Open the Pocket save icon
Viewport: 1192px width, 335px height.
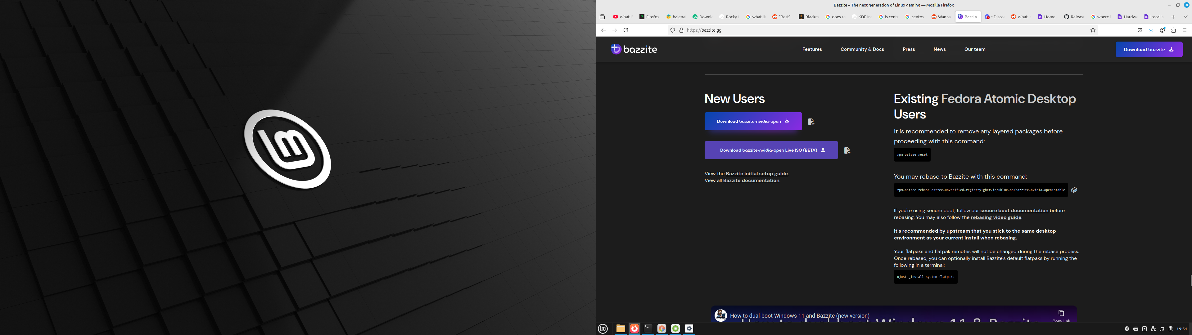click(x=1140, y=30)
